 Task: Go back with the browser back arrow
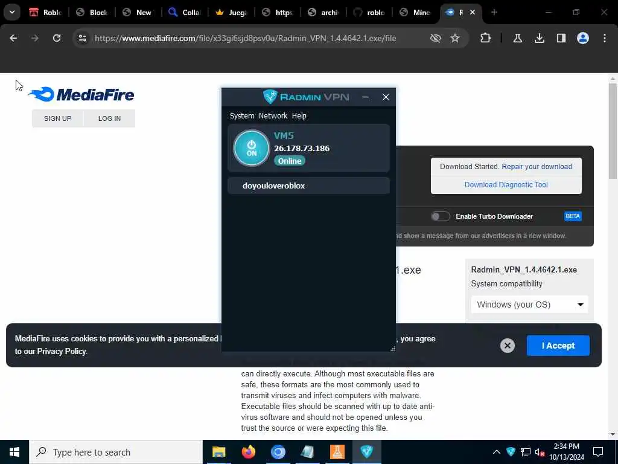[x=13, y=38]
